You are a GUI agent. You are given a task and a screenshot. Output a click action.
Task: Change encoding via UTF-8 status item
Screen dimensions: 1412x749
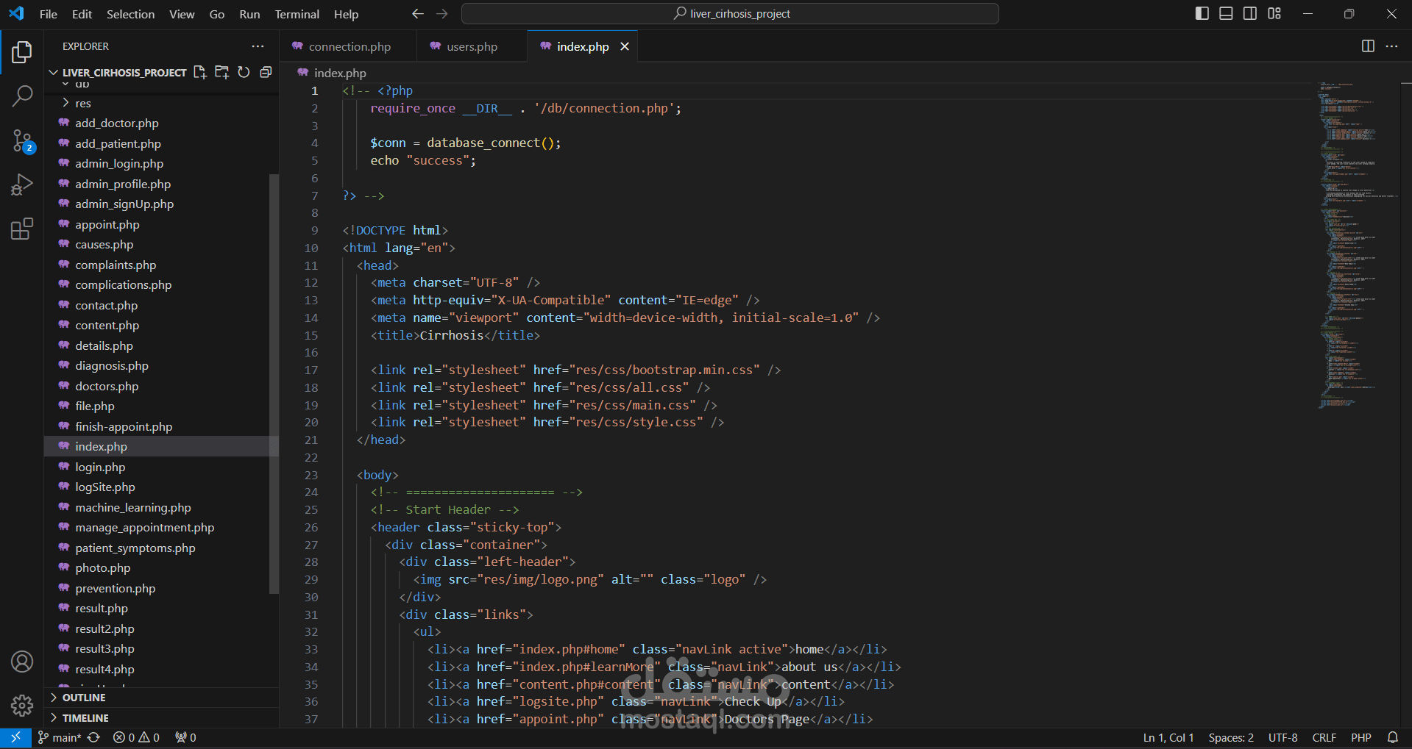[1283, 737]
